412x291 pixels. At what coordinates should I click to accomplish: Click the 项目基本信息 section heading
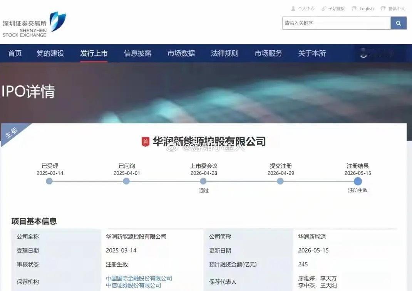click(34, 221)
